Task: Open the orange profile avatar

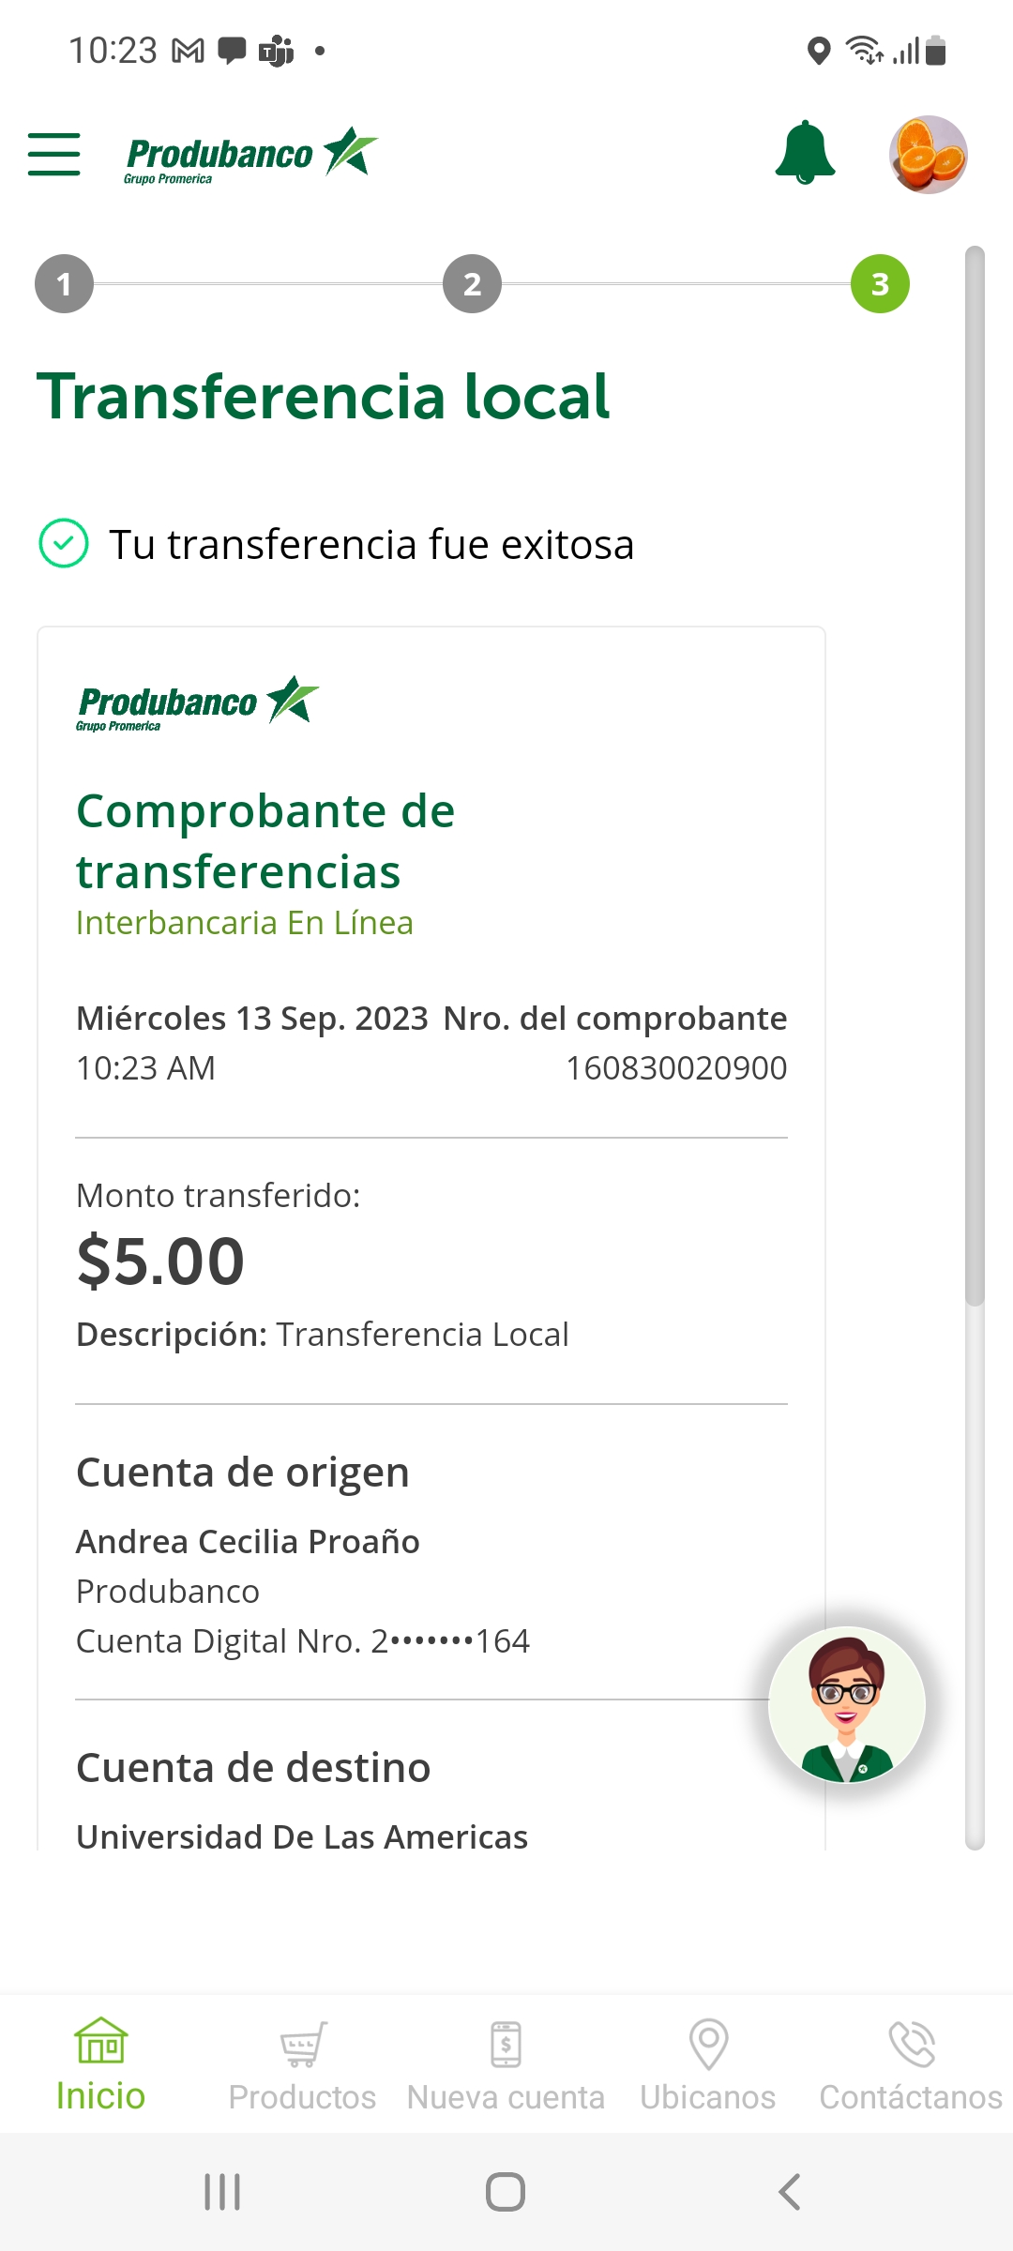Action: pos(928,155)
